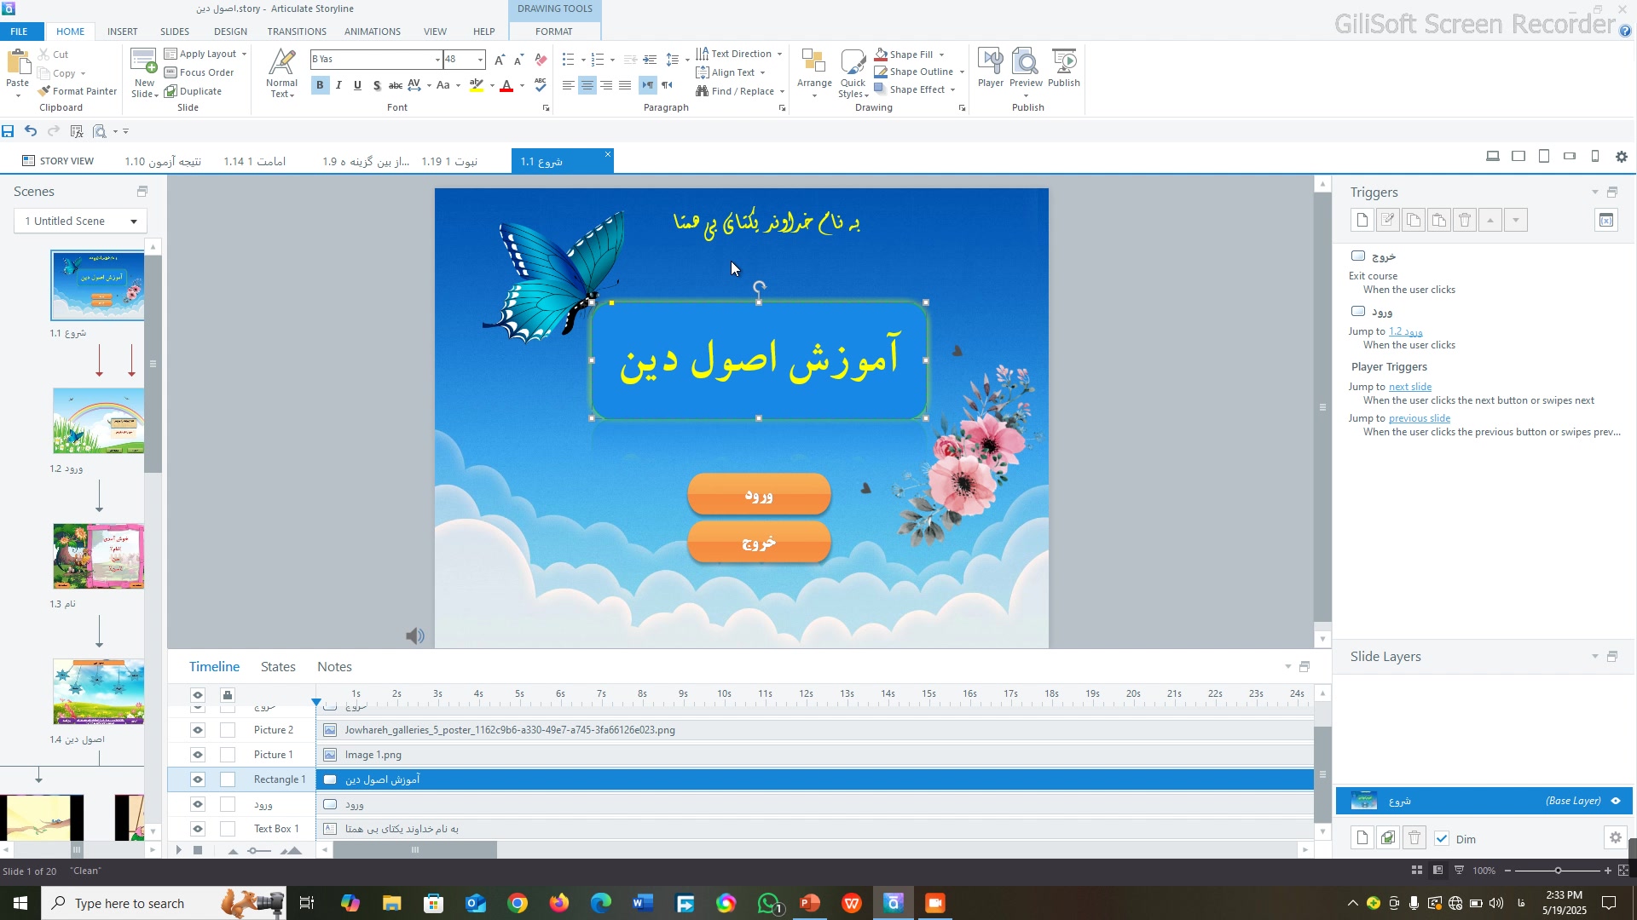Play the timeline with play button
This screenshot has width=1637, height=920.
click(x=178, y=850)
